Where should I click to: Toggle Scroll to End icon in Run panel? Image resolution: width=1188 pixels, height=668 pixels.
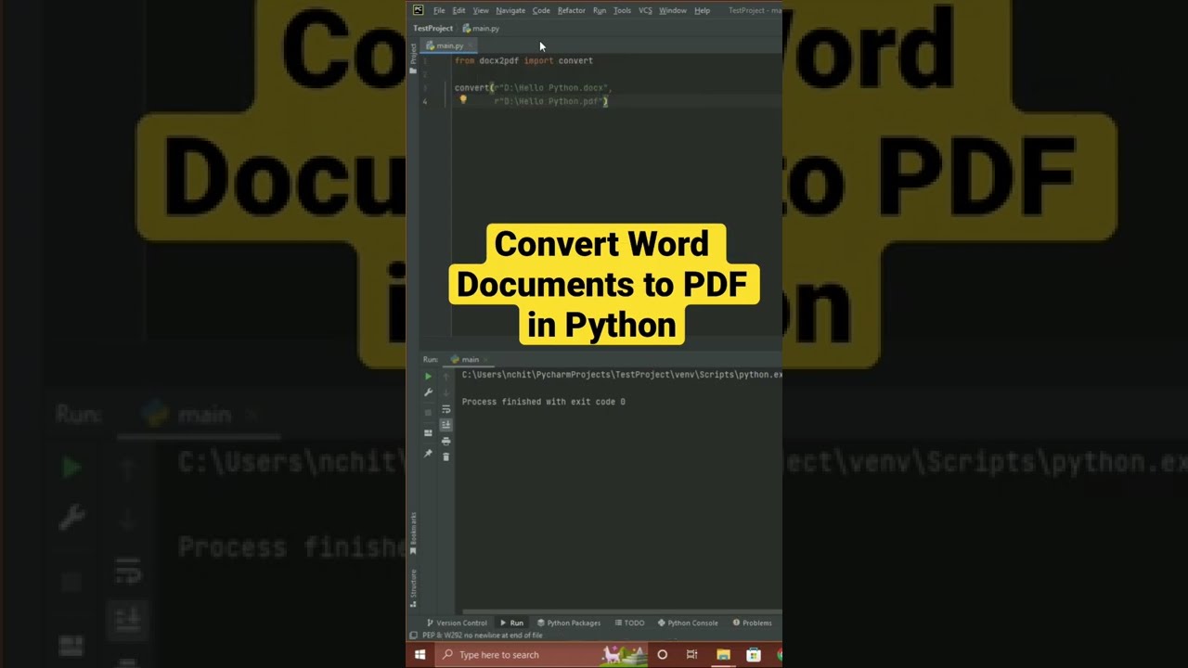tap(445, 425)
